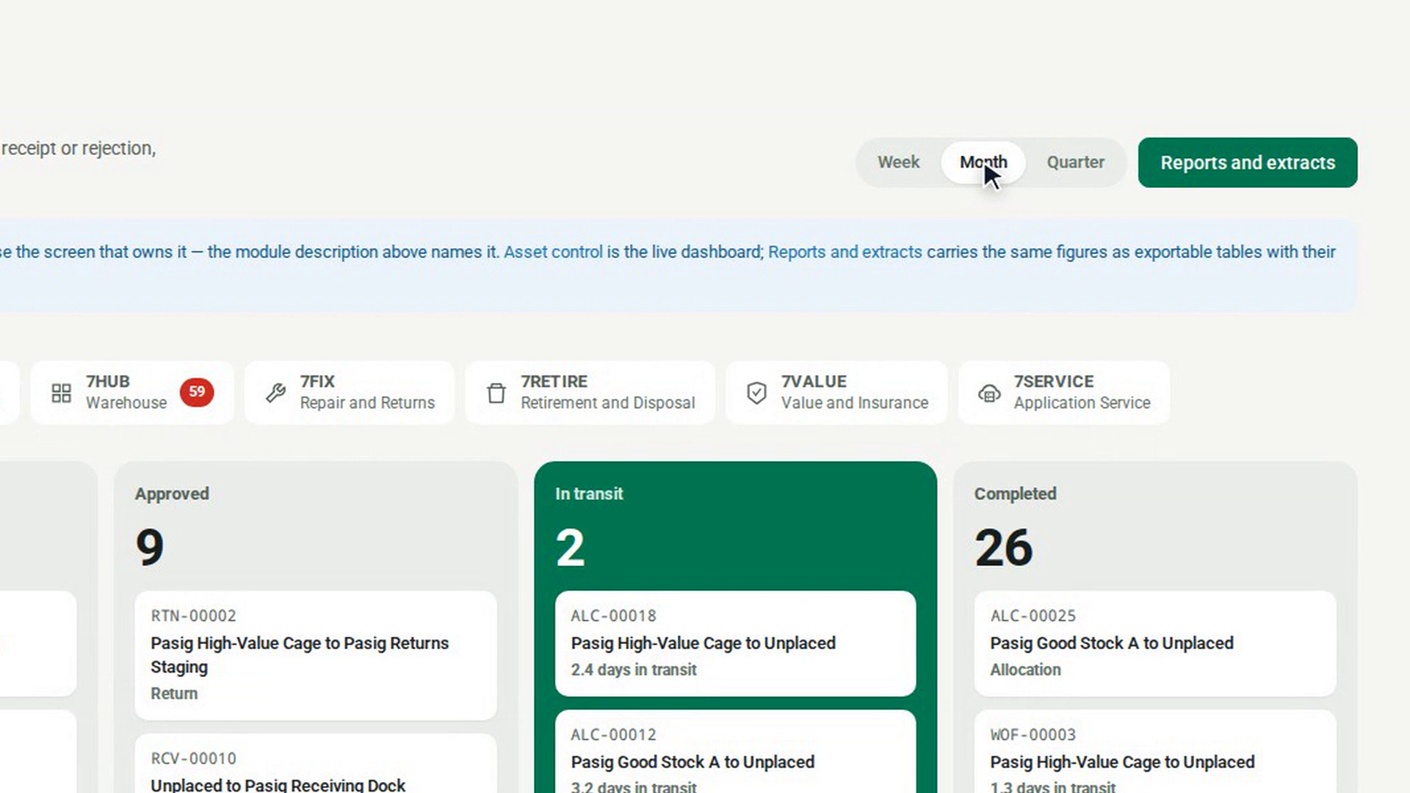This screenshot has width=1410, height=793.
Task: Click the 7HUB warehouse grid icon
Action: click(62, 393)
